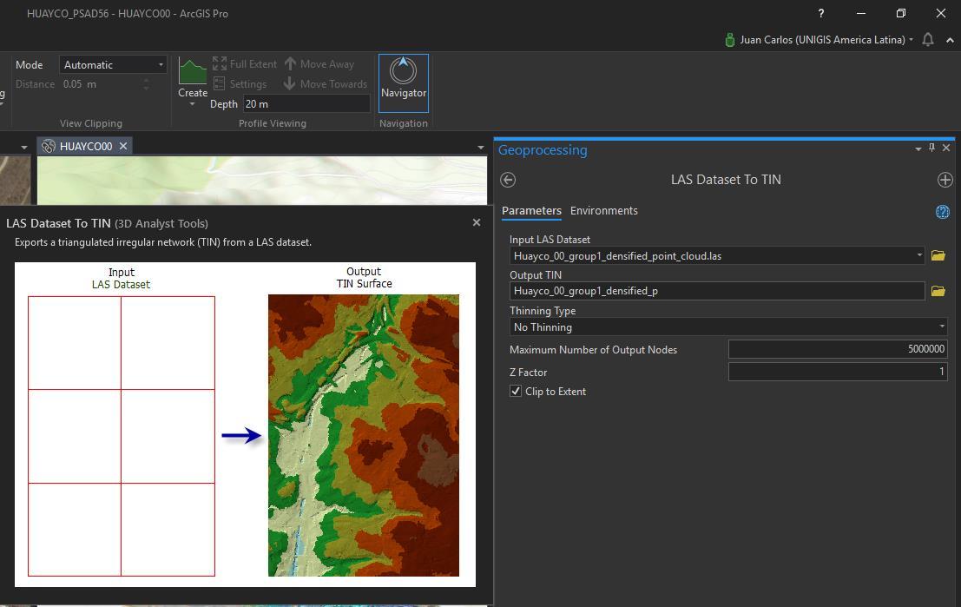Viewport: 961px width, 607px height.
Task: Click in the Z Factor input field
Action: coord(837,372)
